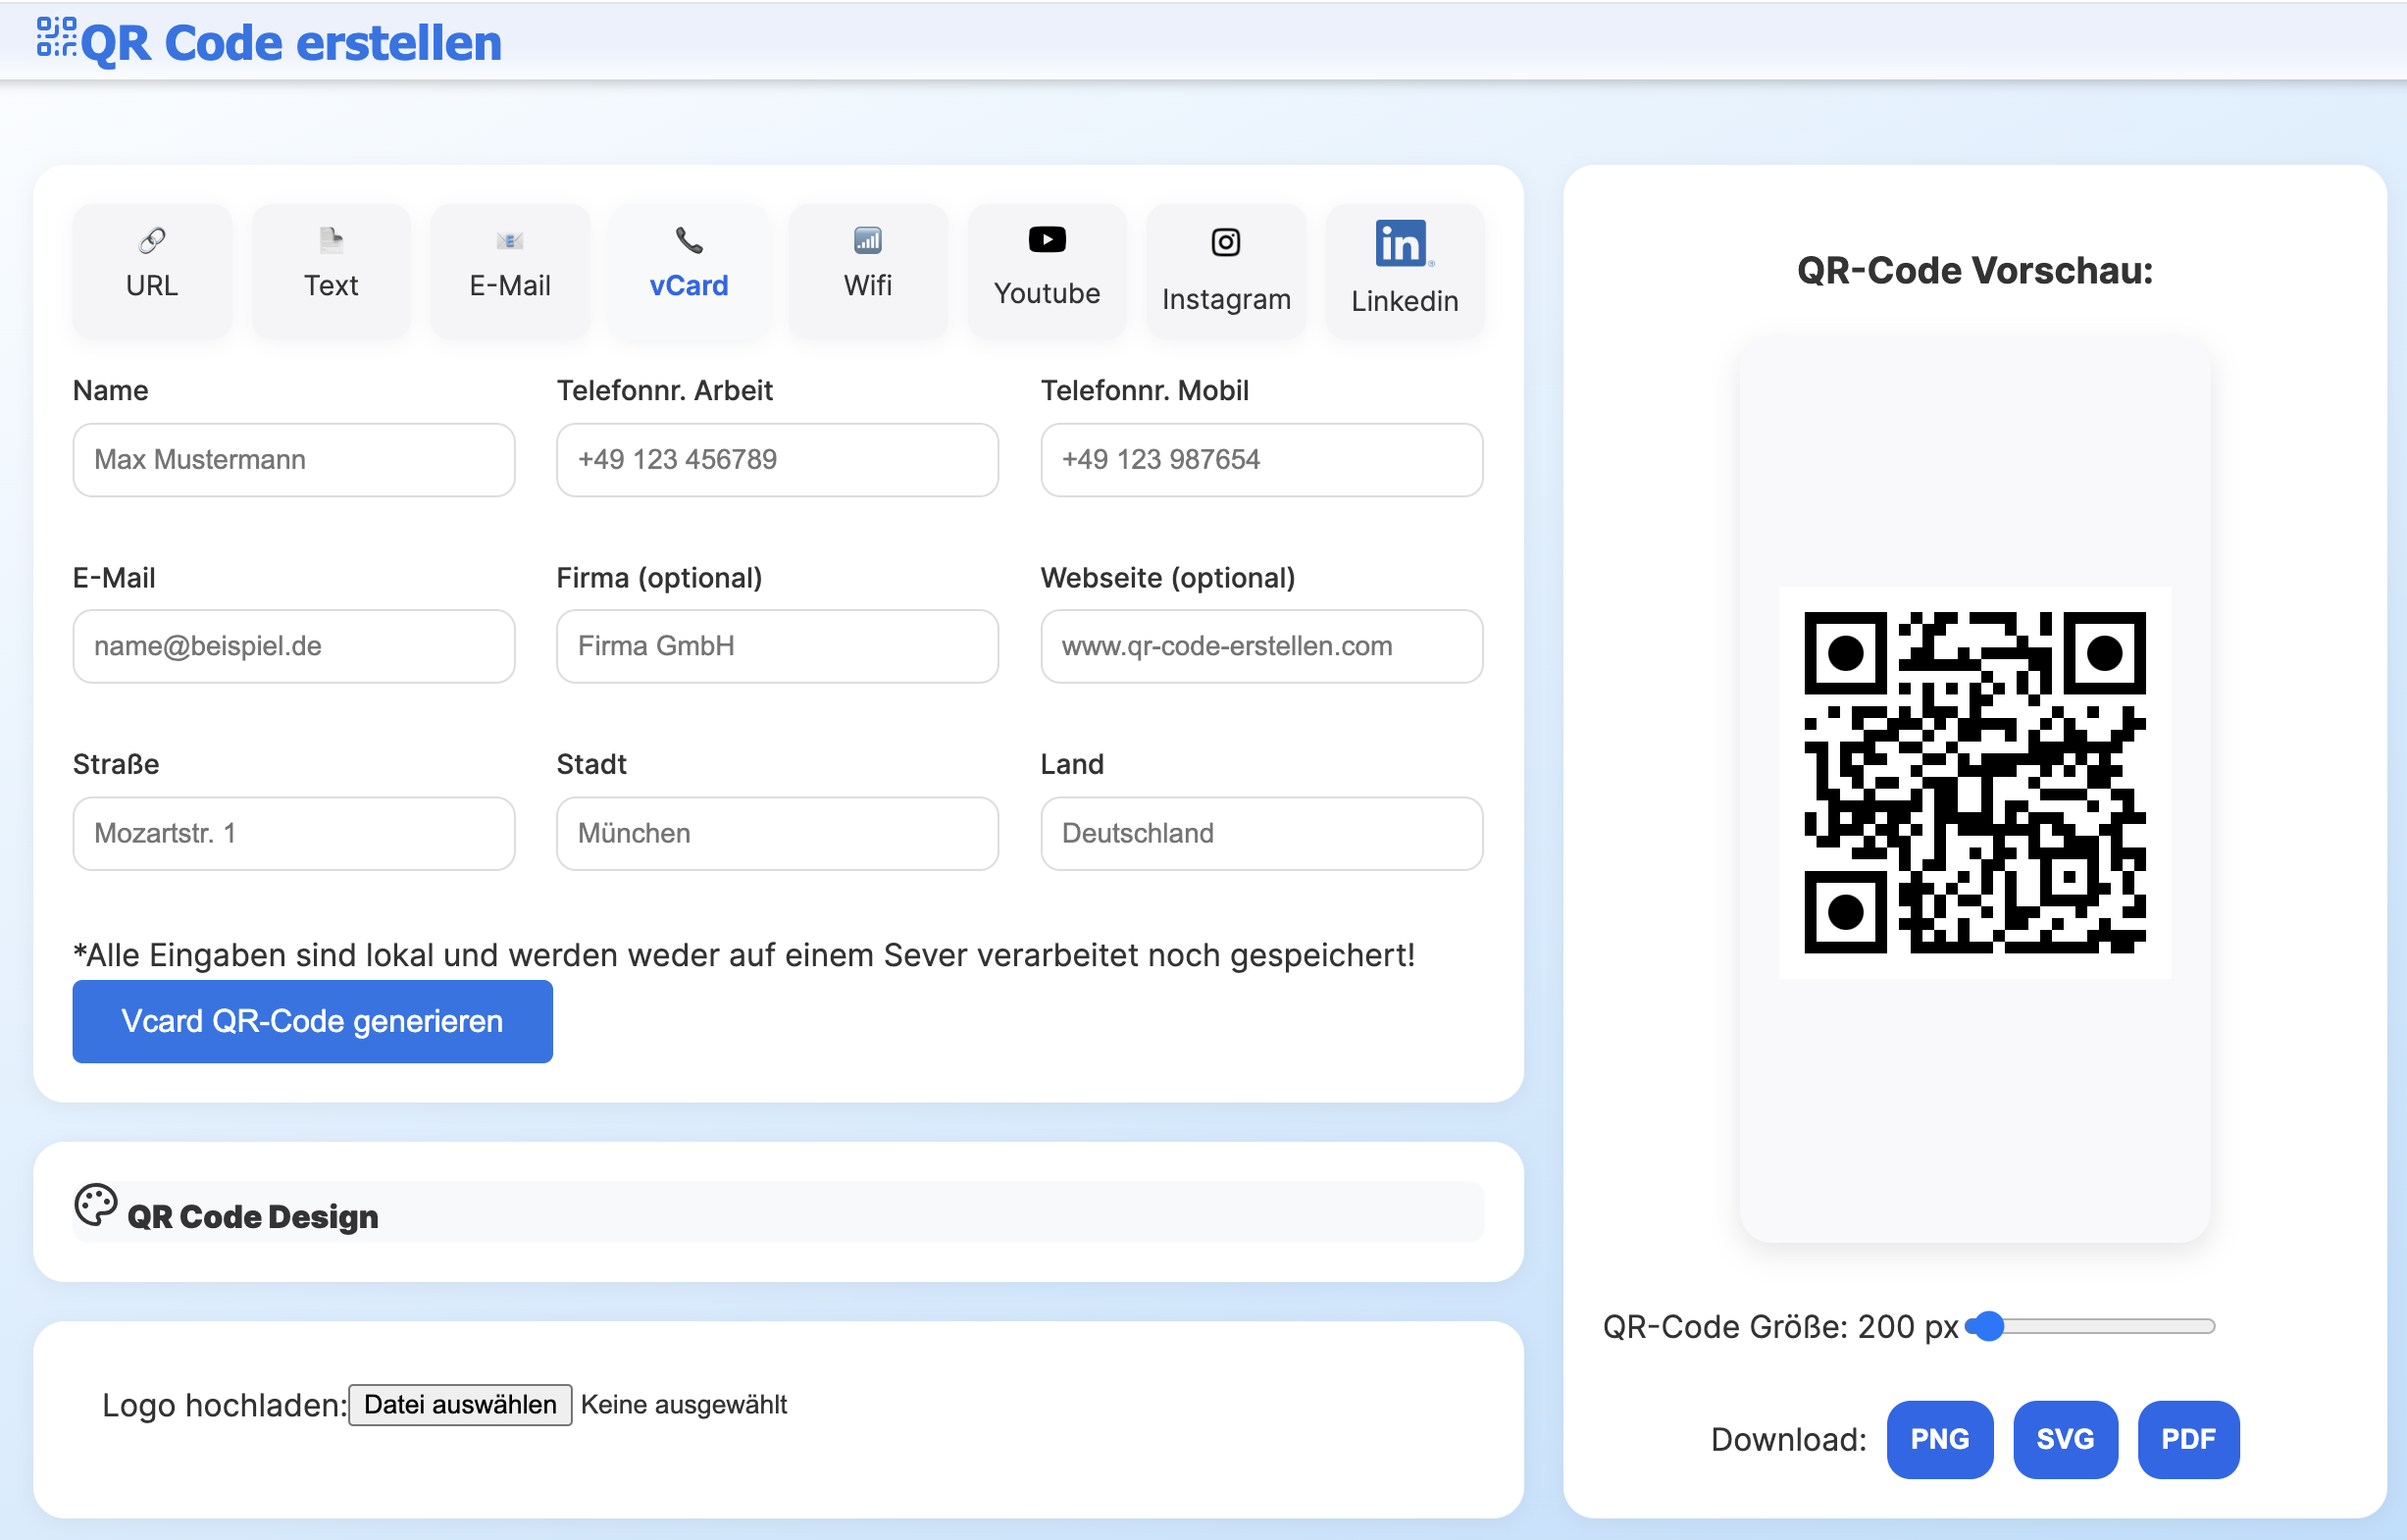The width and height of the screenshot is (2407, 1540).
Task: Click the Webseite (optional) input field
Action: point(1262,646)
